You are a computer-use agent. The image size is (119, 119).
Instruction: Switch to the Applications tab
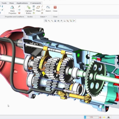tap(22, 3)
